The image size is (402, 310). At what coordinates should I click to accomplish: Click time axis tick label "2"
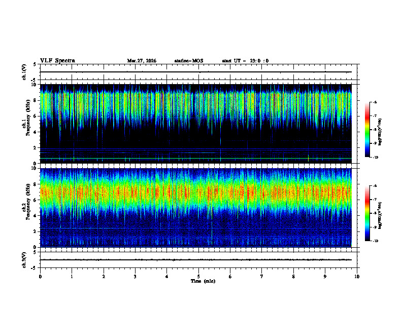click(104, 277)
